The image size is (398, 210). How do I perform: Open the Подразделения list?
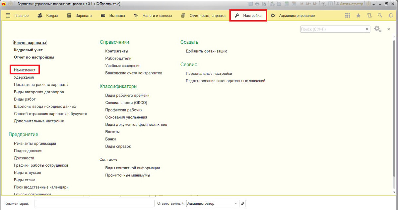click(x=28, y=151)
